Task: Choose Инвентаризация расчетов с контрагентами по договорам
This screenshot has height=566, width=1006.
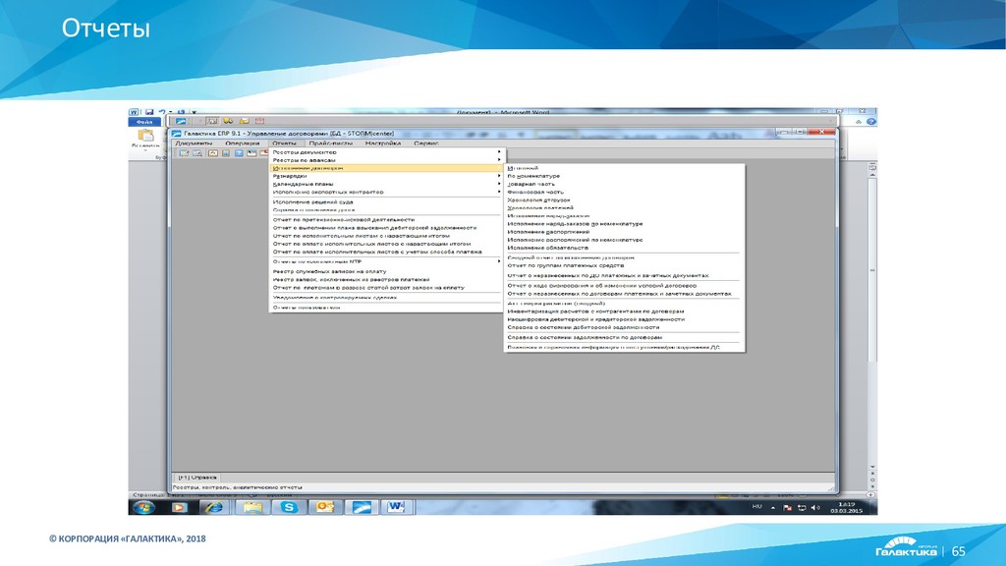Action: 624,311
